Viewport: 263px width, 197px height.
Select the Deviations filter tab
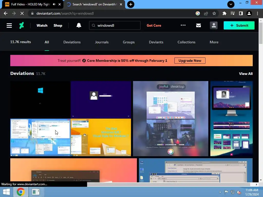[x=72, y=42]
